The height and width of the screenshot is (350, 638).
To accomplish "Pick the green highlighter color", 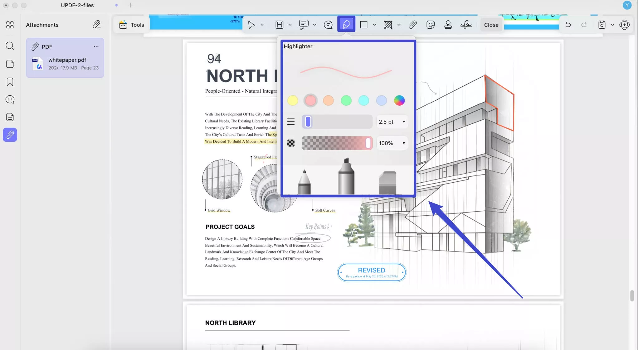I will pyautogui.click(x=346, y=100).
